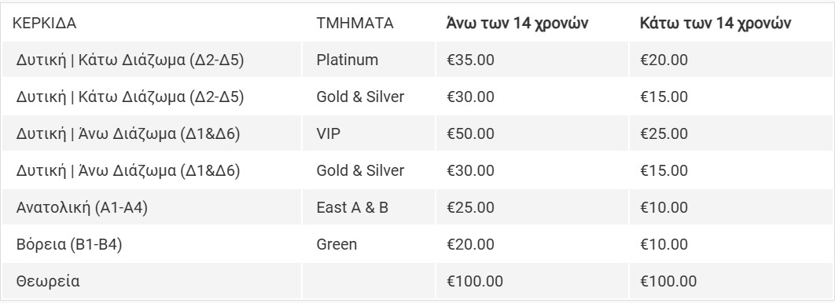Click the ΚΕΡΚΙΔΑ column header
The image size is (835, 303).
coord(45,24)
